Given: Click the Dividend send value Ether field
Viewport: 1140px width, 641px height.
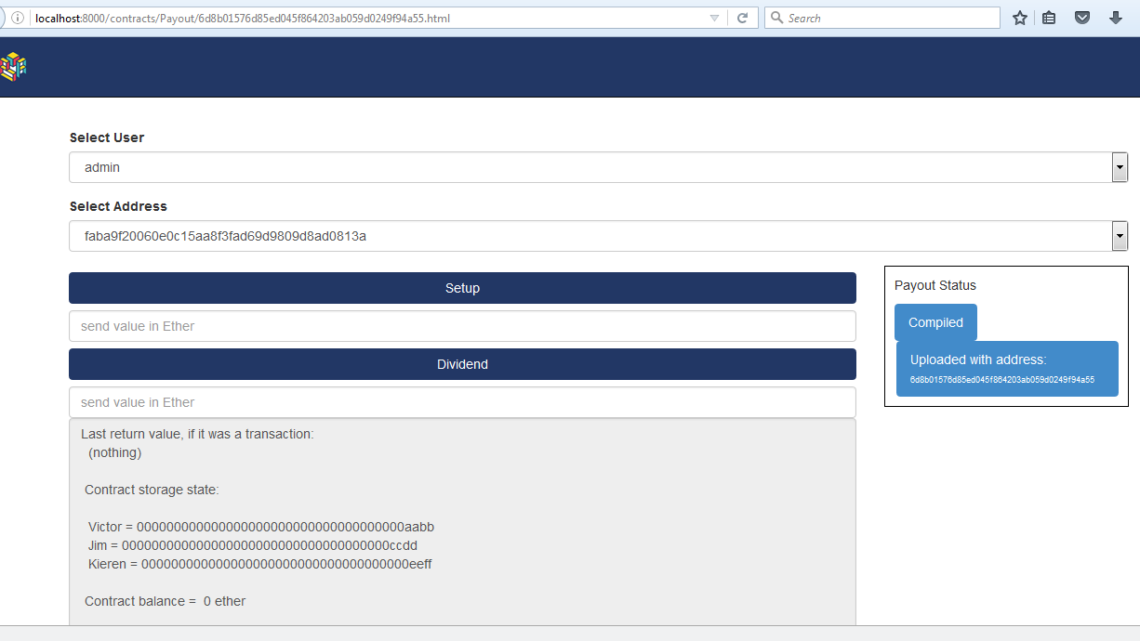Looking at the screenshot, I should coord(462,401).
